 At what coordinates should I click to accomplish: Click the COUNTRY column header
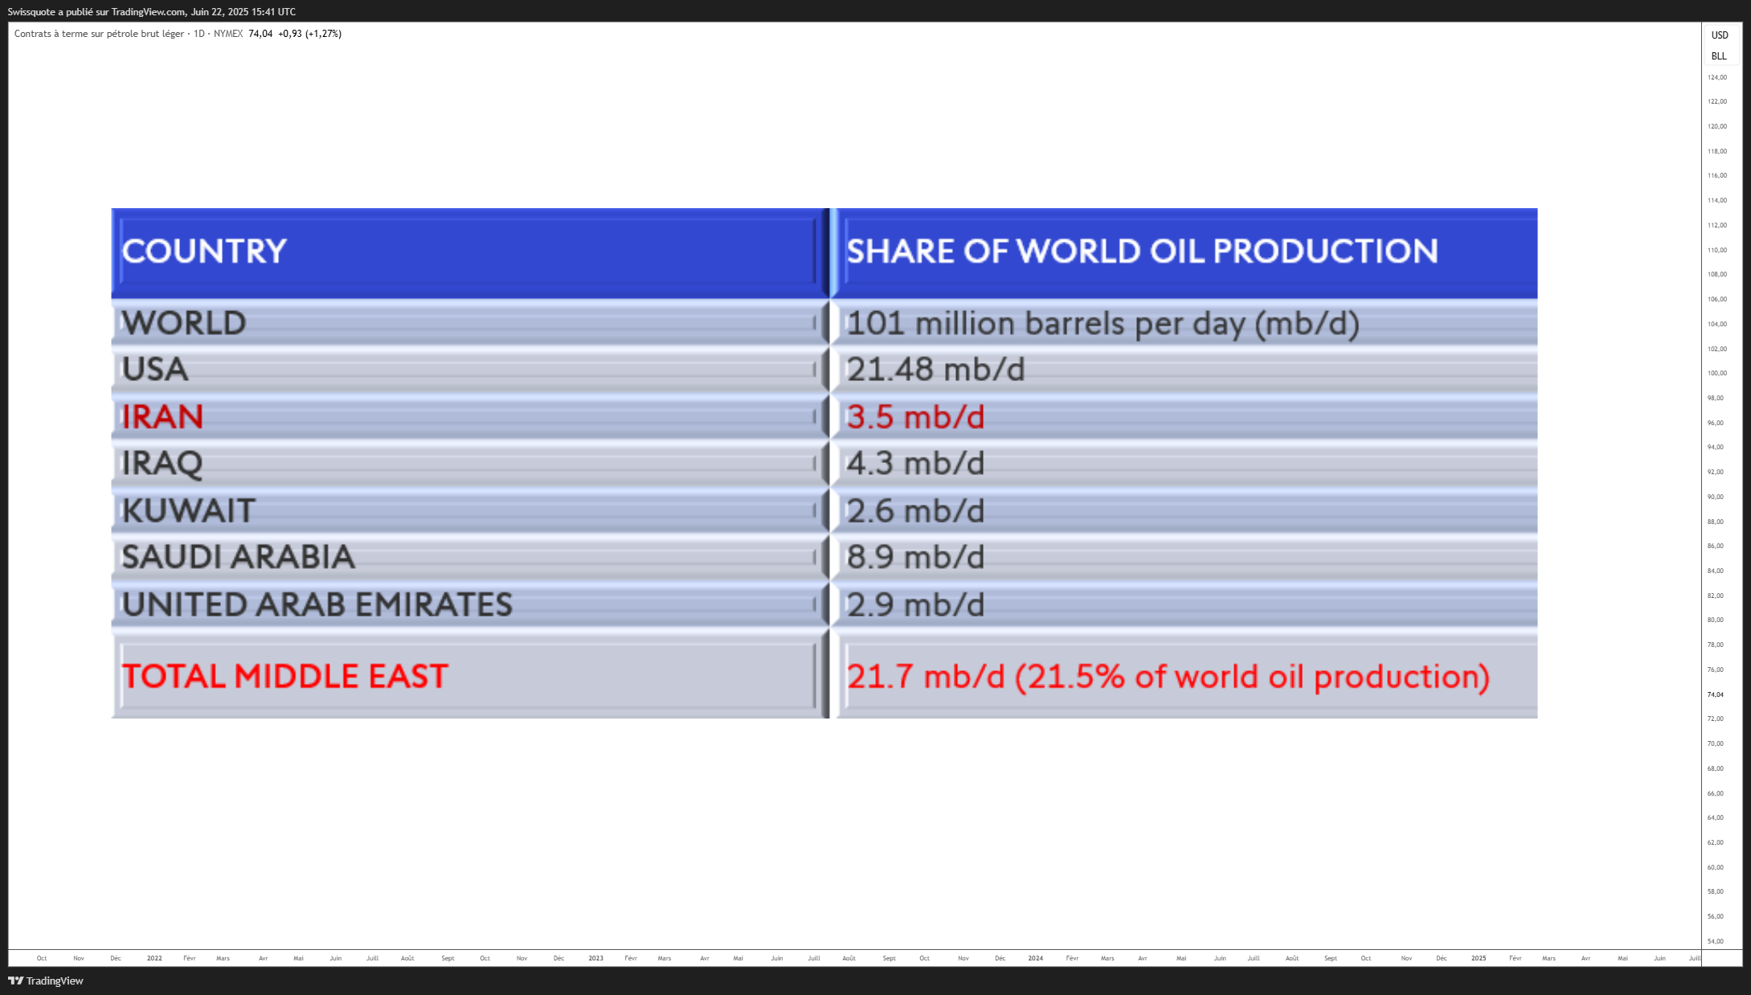point(204,252)
